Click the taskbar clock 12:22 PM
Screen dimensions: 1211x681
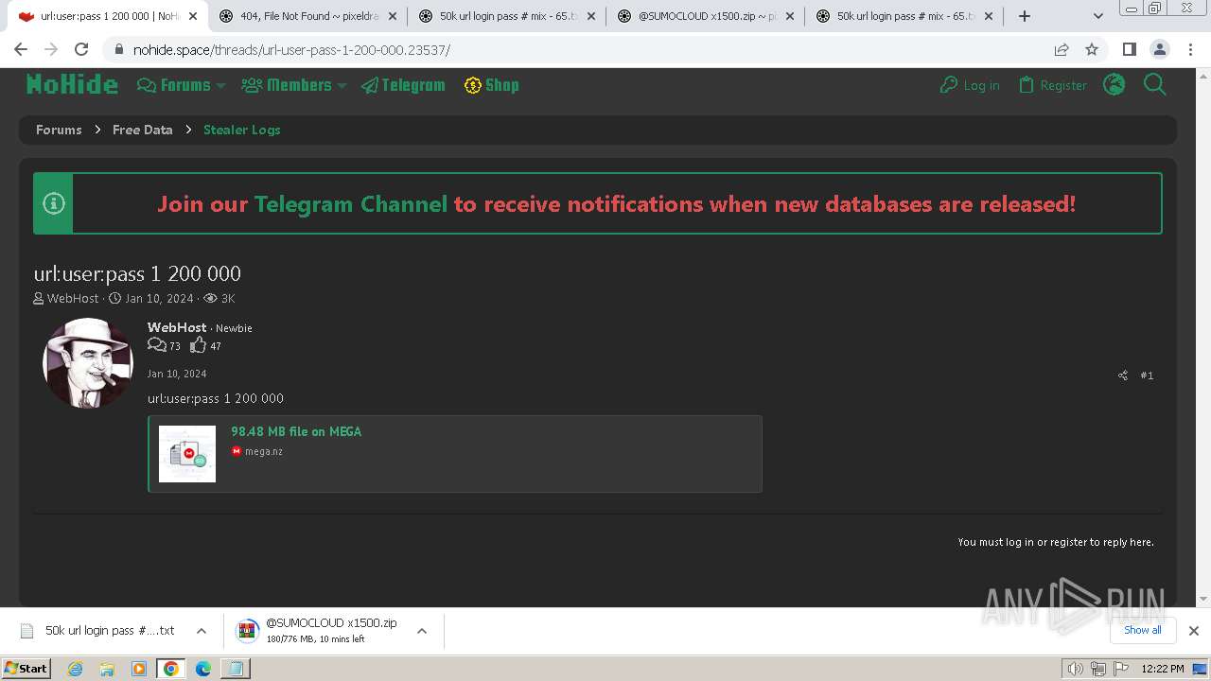pos(1163,669)
